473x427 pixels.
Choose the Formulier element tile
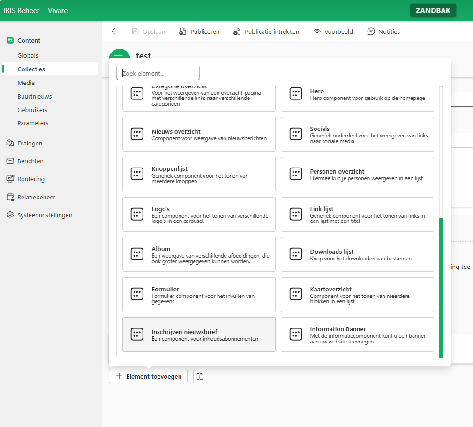pos(199,295)
